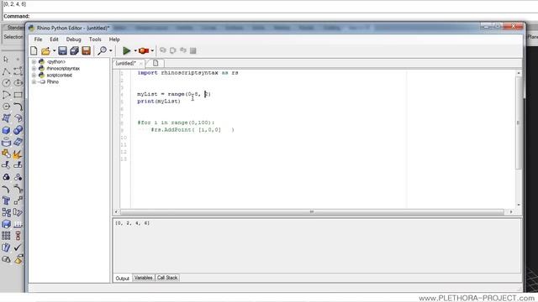Open the File menu
The width and height of the screenshot is (538, 302).
(38, 39)
